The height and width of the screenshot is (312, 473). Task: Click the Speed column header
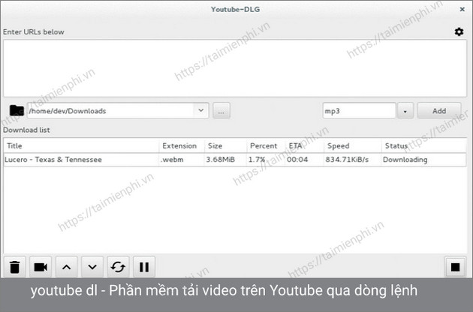coord(353,146)
